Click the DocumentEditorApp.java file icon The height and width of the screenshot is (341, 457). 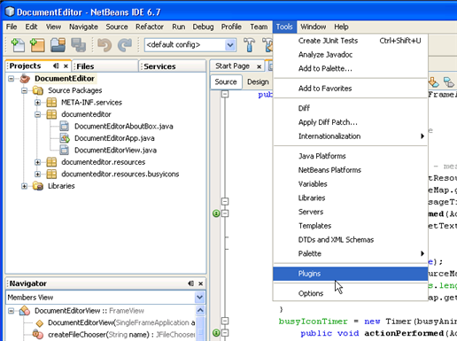(x=65, y=138)
